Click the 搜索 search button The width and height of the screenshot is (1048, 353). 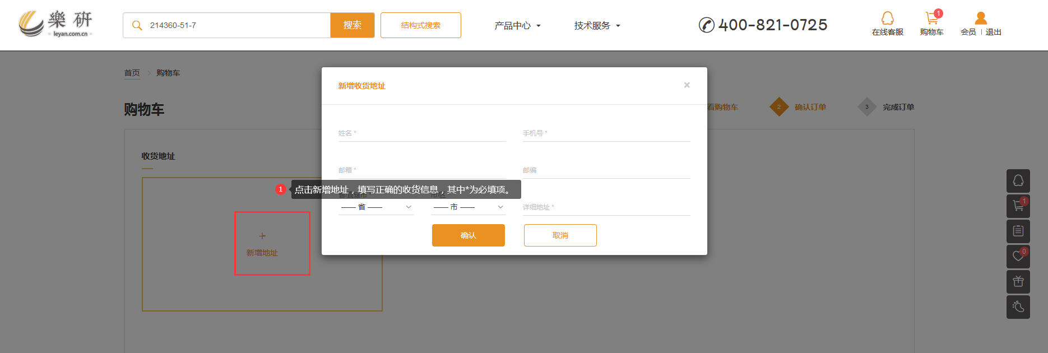pos(352,25)
